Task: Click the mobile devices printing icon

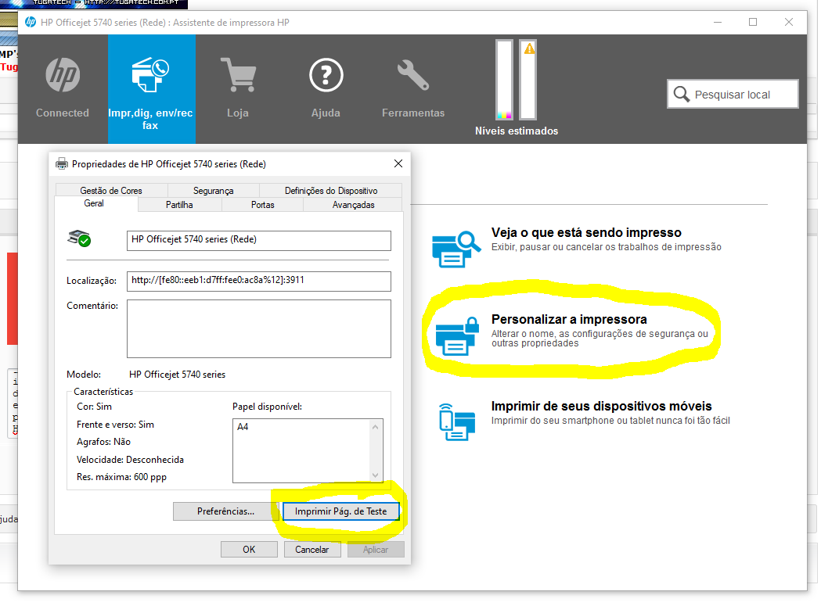Action: pyautogui.click(x=456, y=421)
